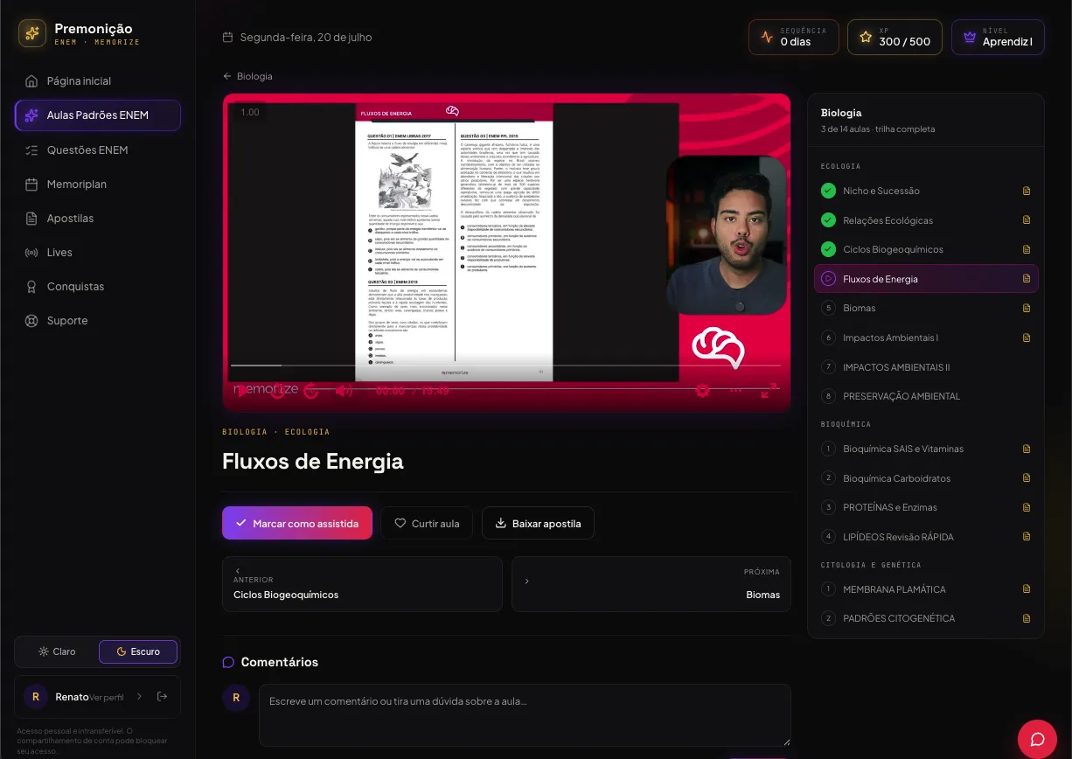
Task: Enter fullscreen mode in video player
Action: [x=769, y=391]
